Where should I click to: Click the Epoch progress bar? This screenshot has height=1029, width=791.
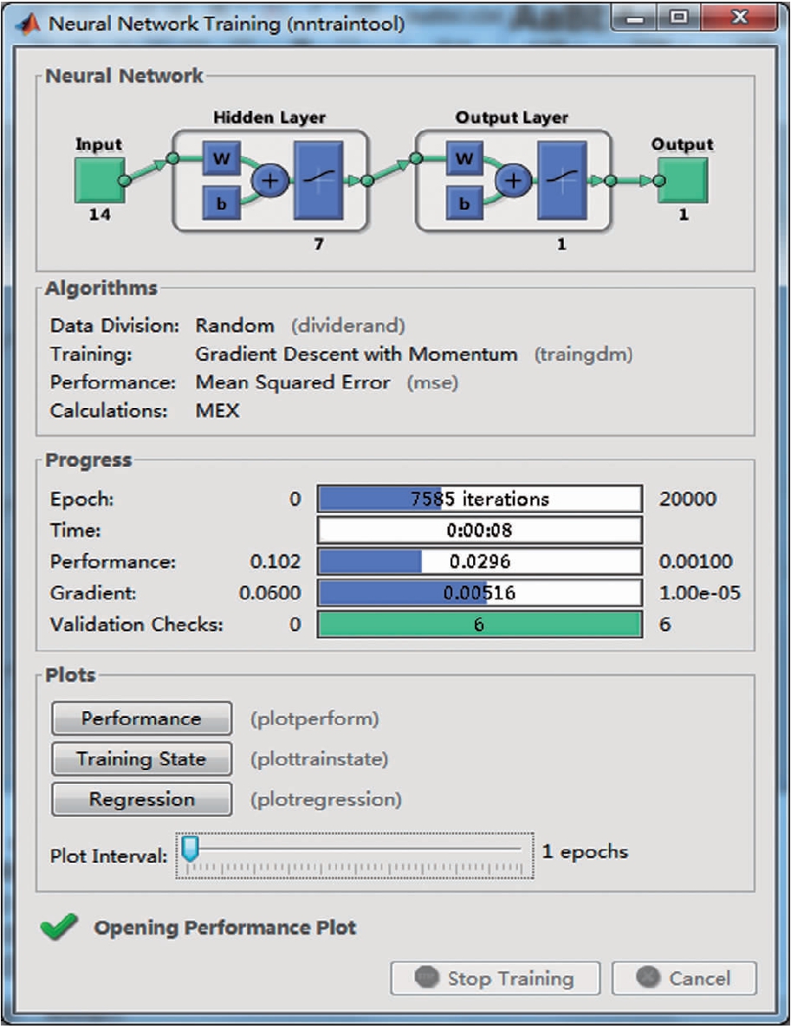[x=479, y=500]
